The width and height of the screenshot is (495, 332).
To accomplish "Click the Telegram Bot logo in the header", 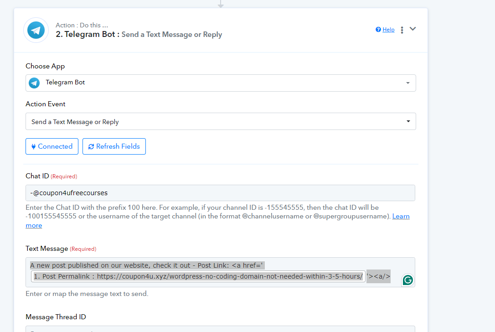I will 36,30.
